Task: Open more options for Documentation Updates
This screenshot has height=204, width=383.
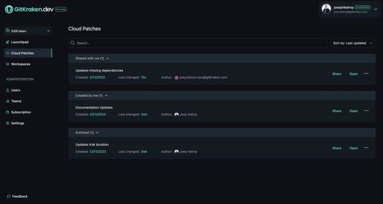Action: pos(366,111)
